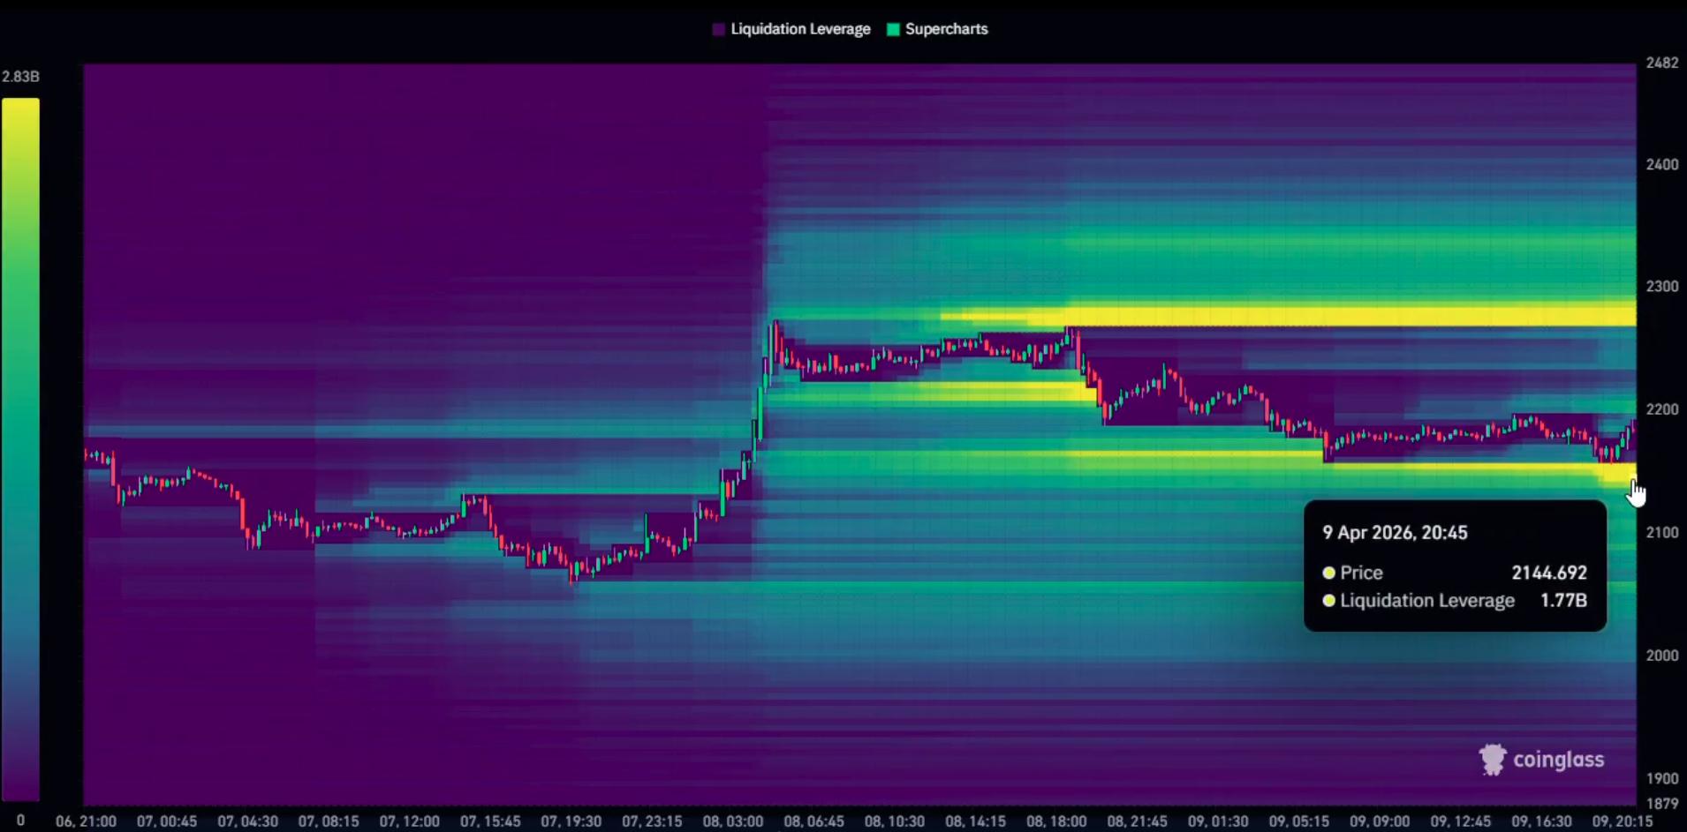Viewport: 1687px width, 832px height.
Task: Click the 06, 21:00 time axis label
Action: [x=86, y=821]
